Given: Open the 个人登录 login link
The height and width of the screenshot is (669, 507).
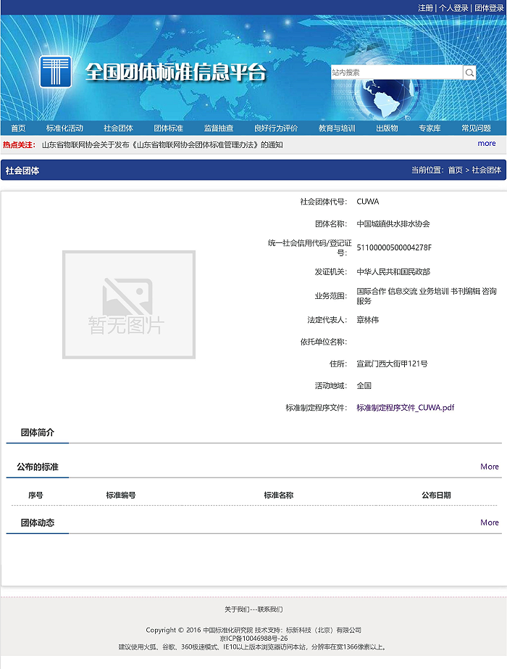Looking at the screenshot, I should click(453, 7).
